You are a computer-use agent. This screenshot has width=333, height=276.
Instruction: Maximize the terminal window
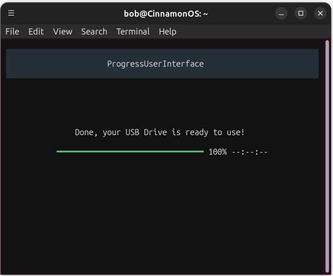point(301,13)
